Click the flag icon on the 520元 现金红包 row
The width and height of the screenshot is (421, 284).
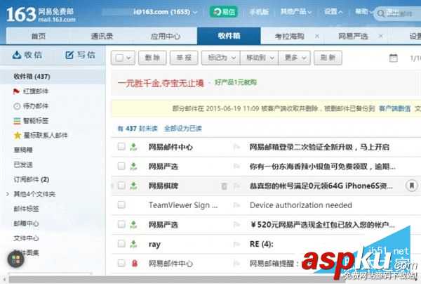236,224
